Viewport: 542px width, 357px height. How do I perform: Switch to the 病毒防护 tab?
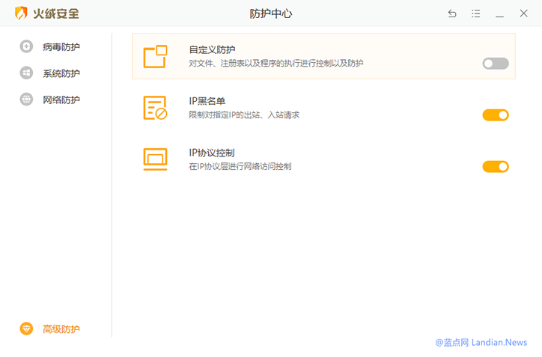pos(61,46)
